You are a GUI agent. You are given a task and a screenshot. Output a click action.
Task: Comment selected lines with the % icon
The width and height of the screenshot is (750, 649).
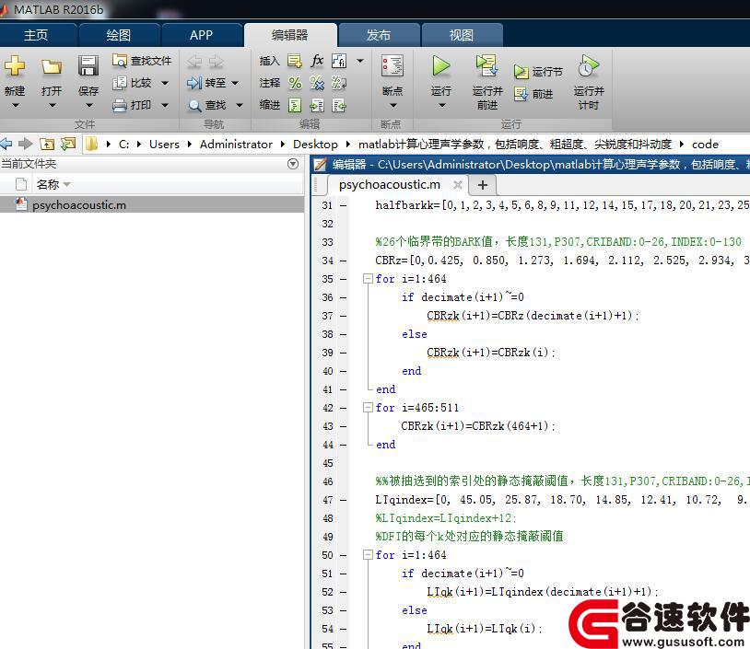tap(295, 83)
